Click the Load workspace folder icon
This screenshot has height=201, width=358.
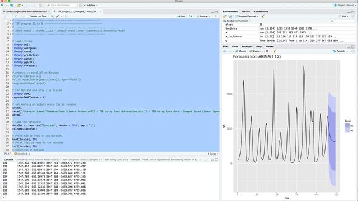[225, 16]
